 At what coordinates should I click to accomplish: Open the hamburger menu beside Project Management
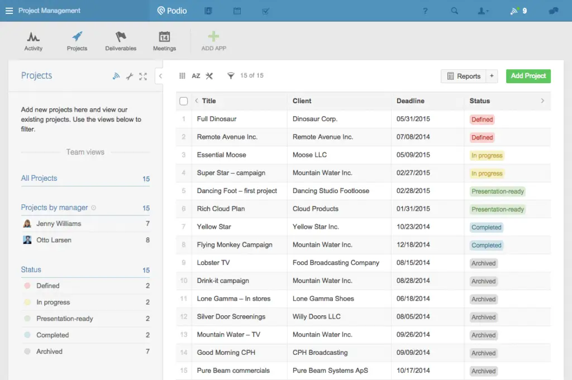pos(9,11)
